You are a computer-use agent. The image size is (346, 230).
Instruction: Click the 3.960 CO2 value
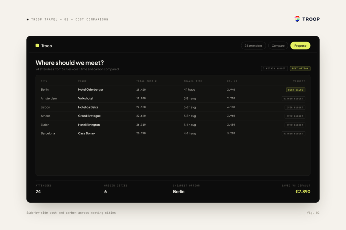tap(231, 116)
